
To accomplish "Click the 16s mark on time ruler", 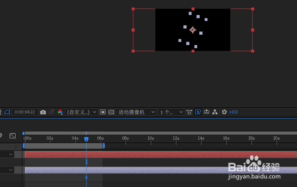I will coord(226,138).
